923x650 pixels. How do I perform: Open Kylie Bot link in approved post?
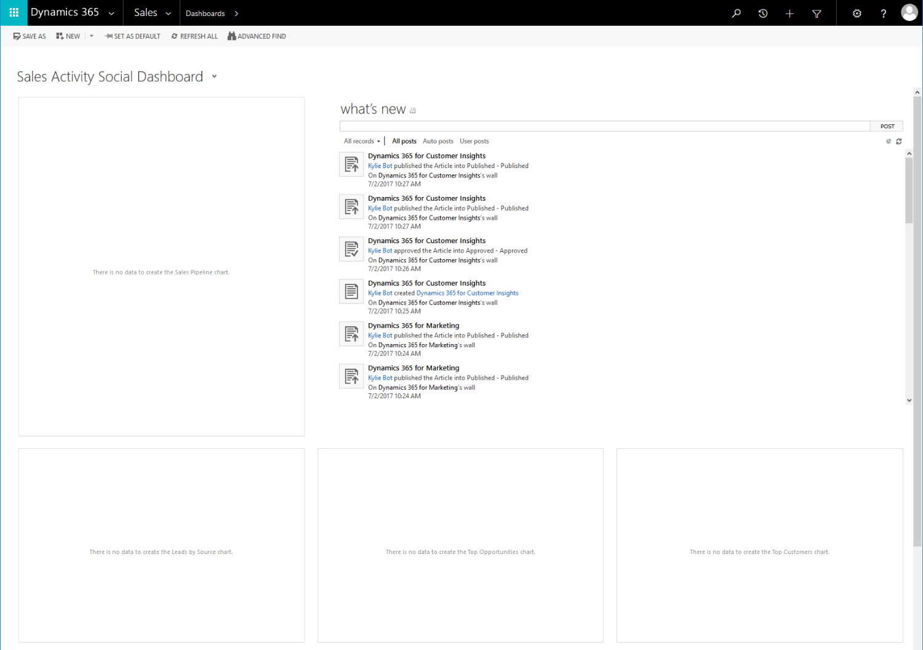tap(380, 251)
